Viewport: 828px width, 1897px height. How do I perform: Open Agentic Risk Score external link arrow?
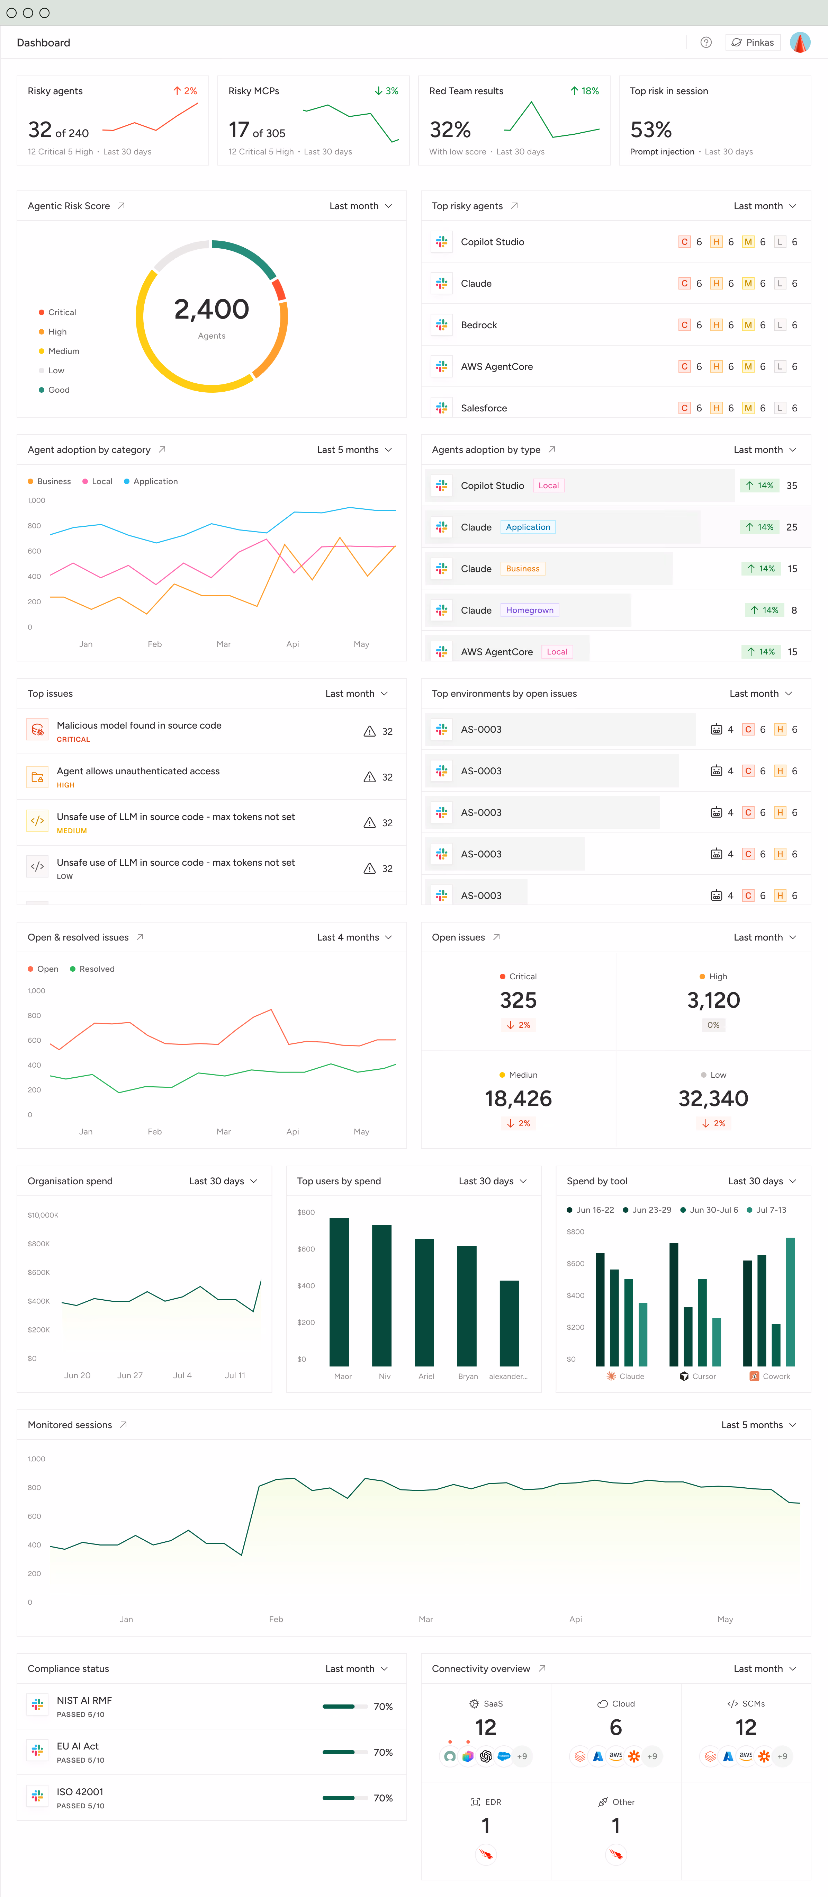click(x=121, y=206)
